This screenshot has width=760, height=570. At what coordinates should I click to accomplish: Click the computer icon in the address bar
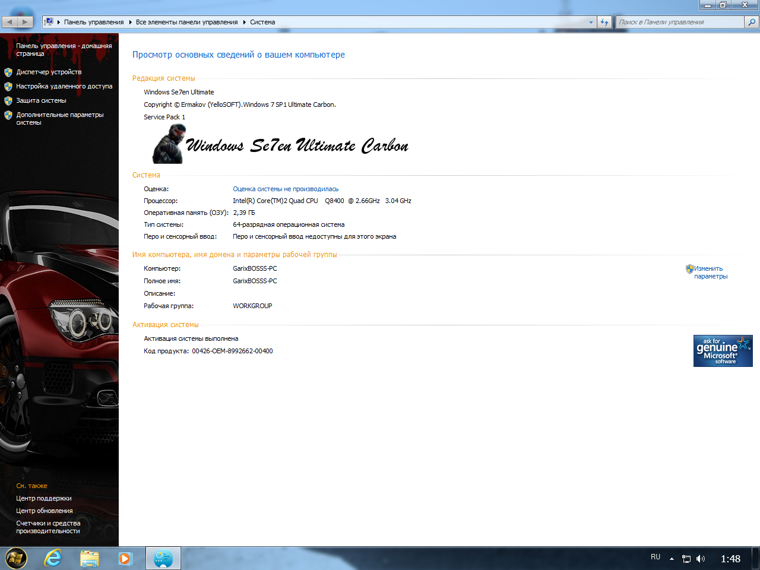(49, 22)
